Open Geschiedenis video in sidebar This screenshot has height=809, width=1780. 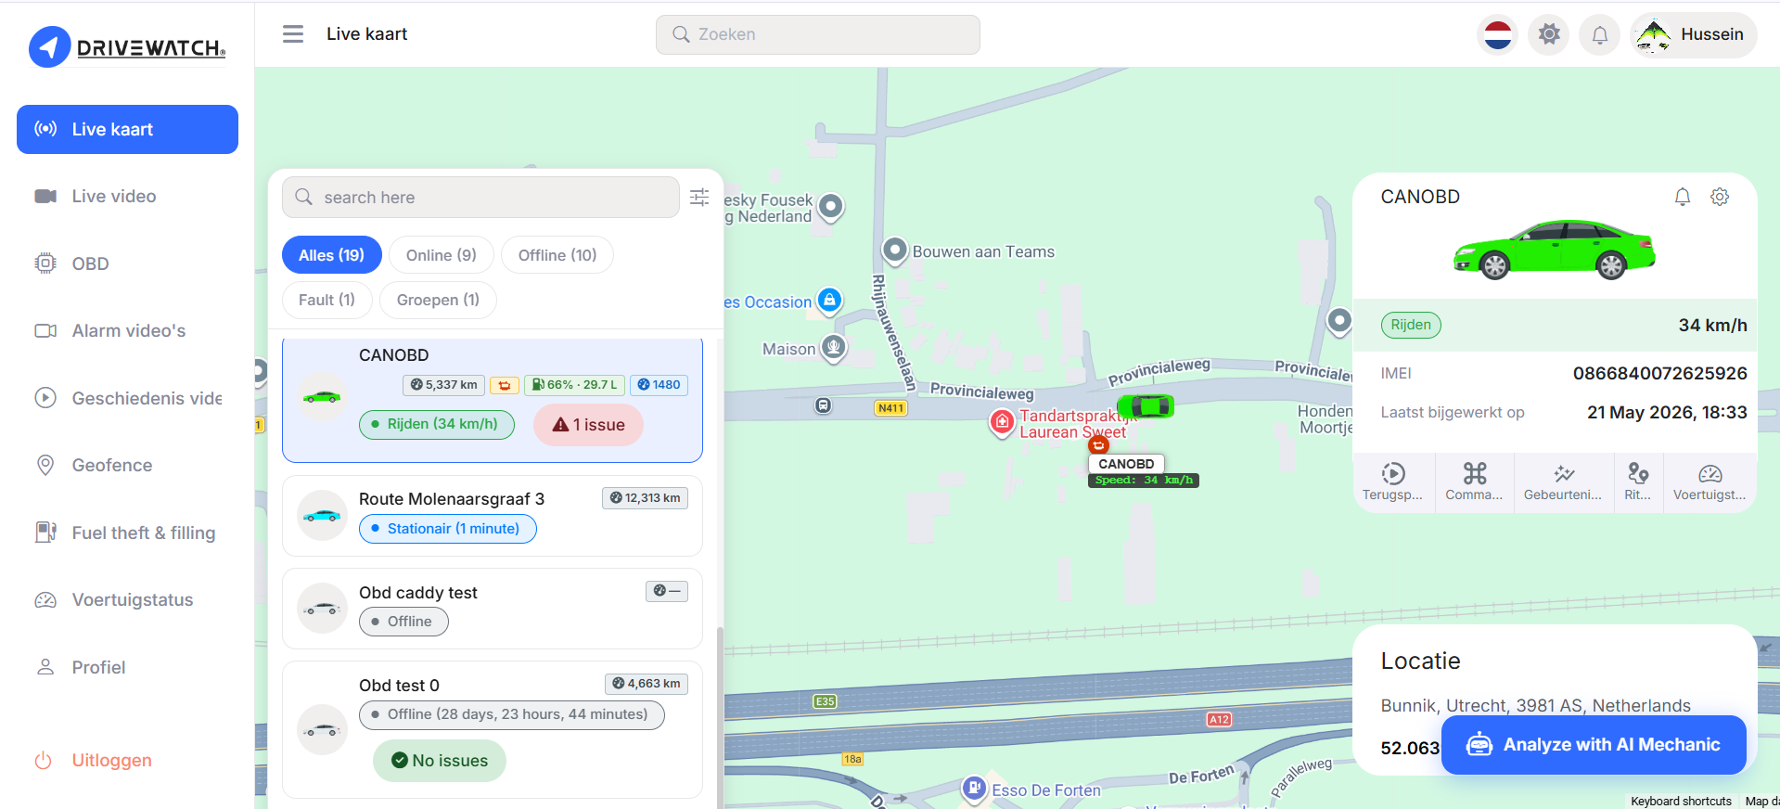[127, 398]
